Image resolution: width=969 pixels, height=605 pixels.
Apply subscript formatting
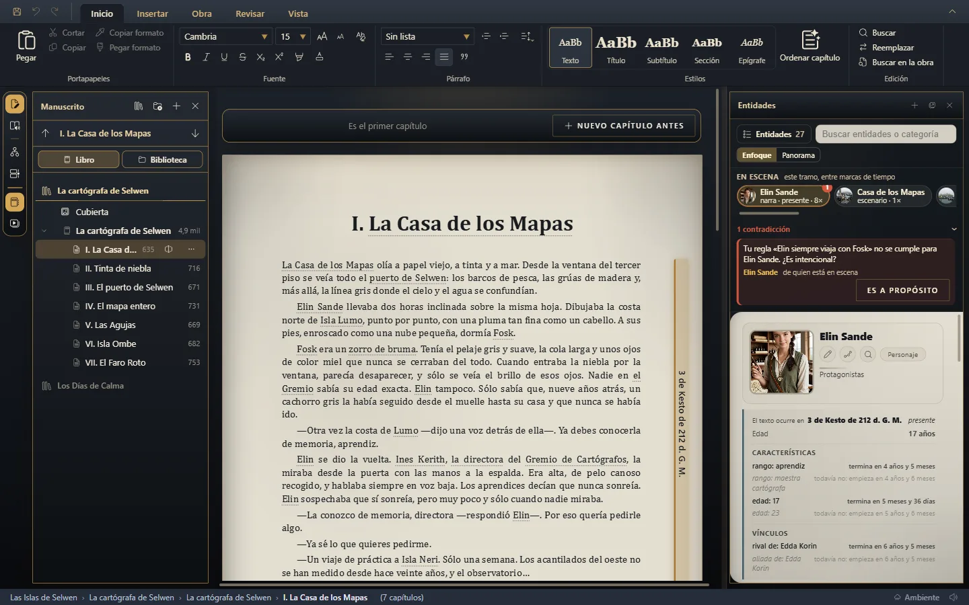tap(260, 57)
